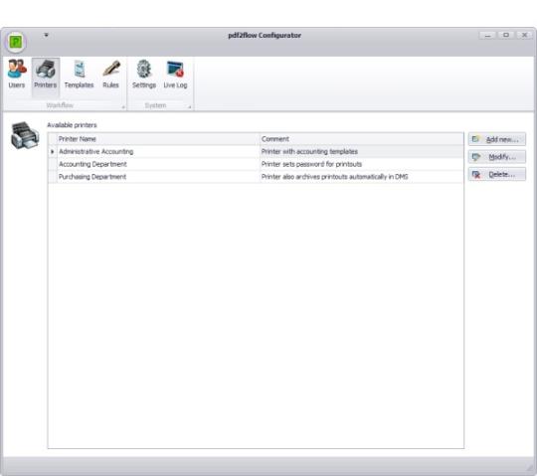537x476 pixels.
Task: Maximize the pdf2flow Configurator window
Action: 506,35
